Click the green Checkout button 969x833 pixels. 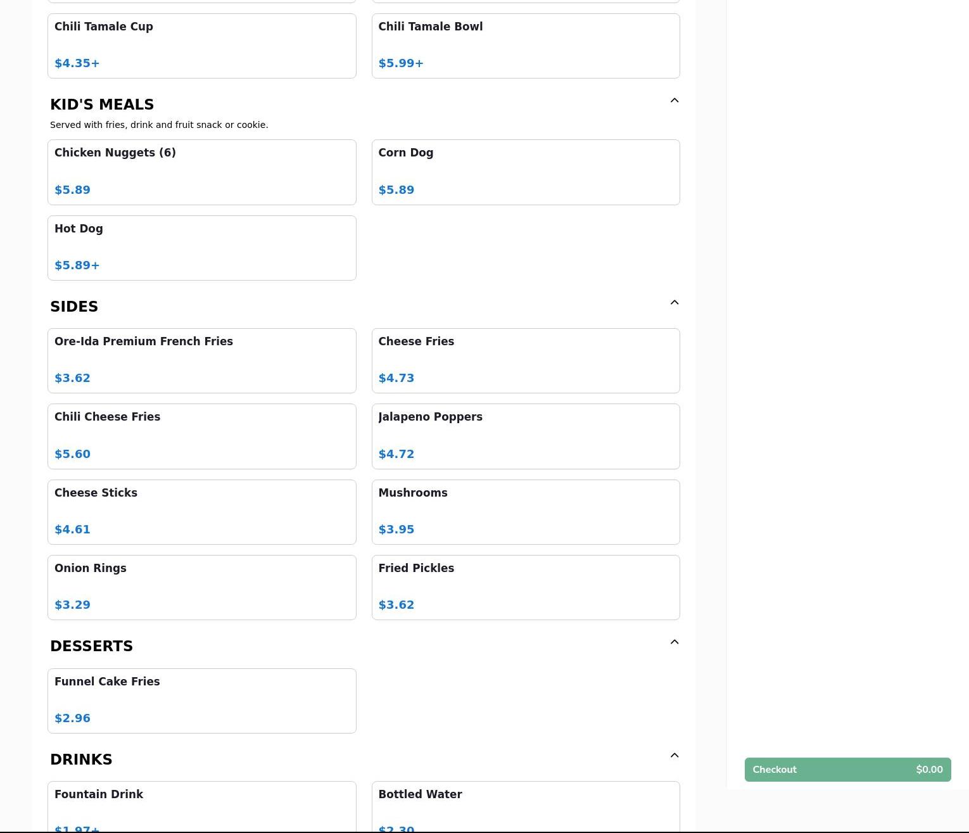click(847, 770)
